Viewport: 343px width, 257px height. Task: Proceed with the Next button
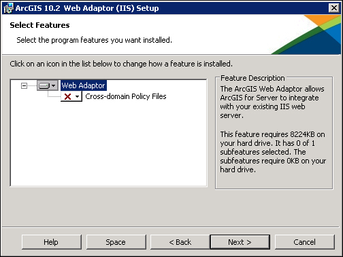[240, 242]
